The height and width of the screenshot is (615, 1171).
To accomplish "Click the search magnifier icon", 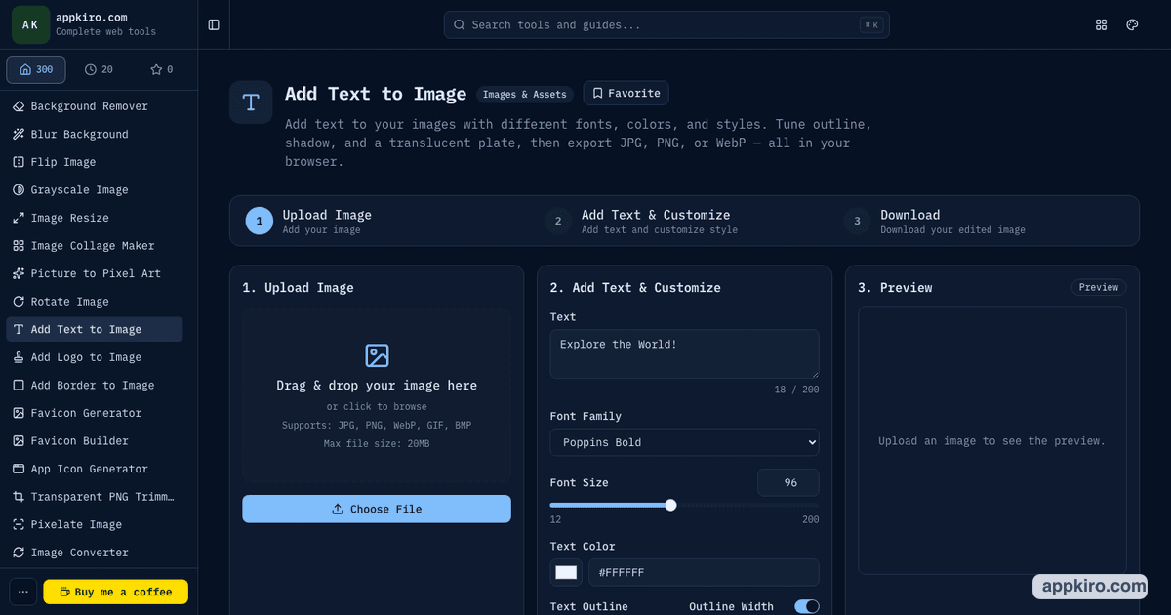I will [x=460, y=24].
